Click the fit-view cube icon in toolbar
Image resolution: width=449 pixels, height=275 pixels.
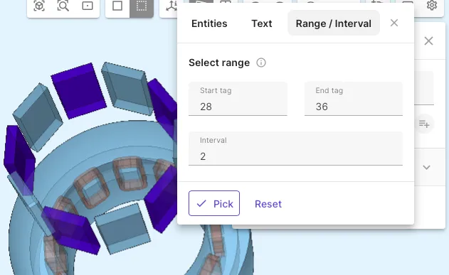[x=39, y=6]
